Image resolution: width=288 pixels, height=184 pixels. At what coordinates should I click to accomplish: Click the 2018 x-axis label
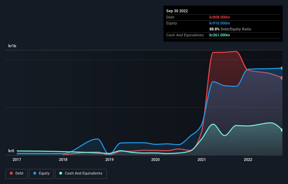(x=63, y=160)
